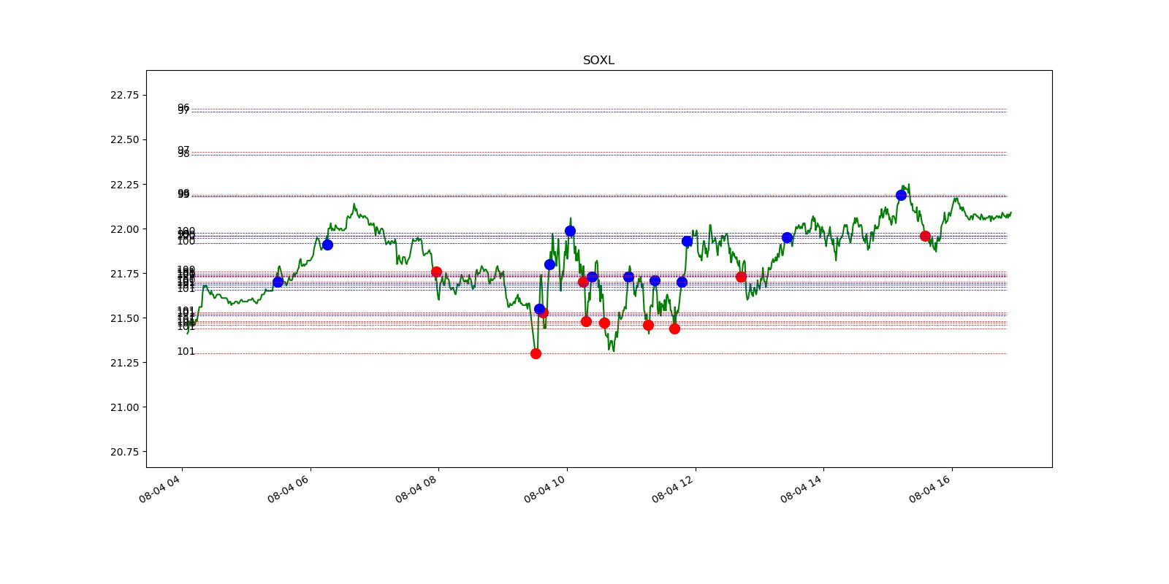
Task: Click the 08-04 06 x-axis label
Action: [x=289, y=488]
